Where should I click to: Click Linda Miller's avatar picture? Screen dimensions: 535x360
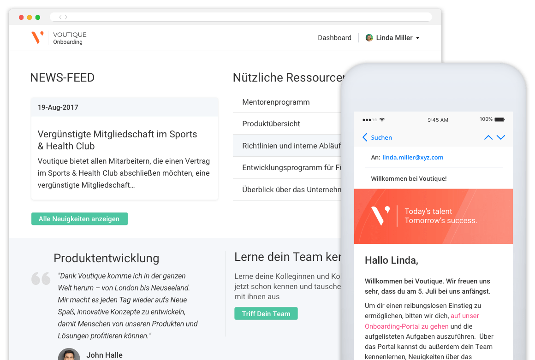point(369,38)
